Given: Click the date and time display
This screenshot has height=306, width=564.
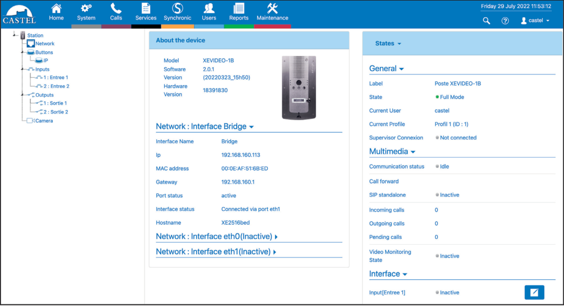Looking at the screenshot, I should 516,6.
